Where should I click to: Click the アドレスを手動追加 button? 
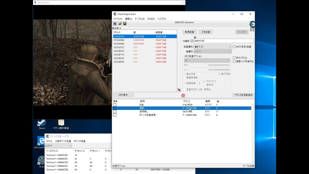pos(243,95)
